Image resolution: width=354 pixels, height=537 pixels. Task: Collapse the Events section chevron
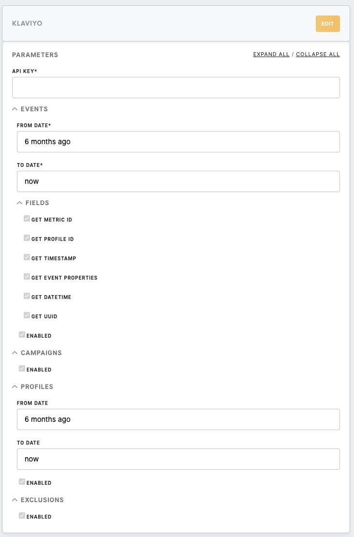(15, 109)
